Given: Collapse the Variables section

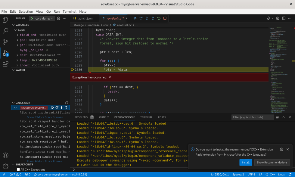Looking at the screenshot, I should (x=13, y=25).
